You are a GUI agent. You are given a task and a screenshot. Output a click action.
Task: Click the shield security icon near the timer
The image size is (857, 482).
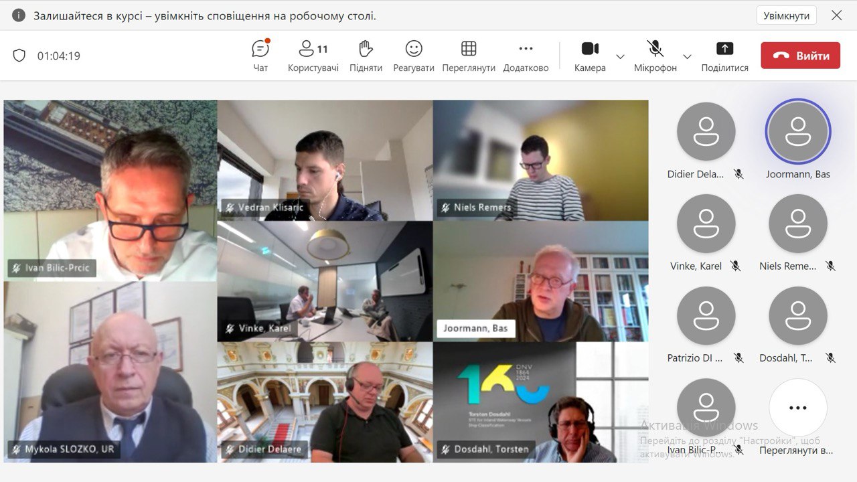pos(19,56)
